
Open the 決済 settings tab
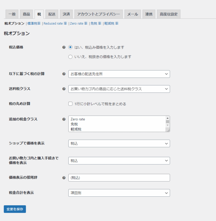tap(66, 14)
